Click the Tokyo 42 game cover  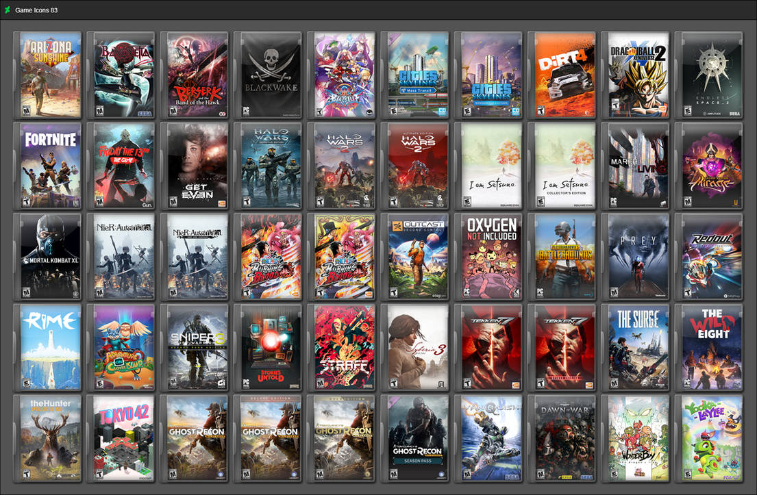pyautogui.click(x=121, y=439)
